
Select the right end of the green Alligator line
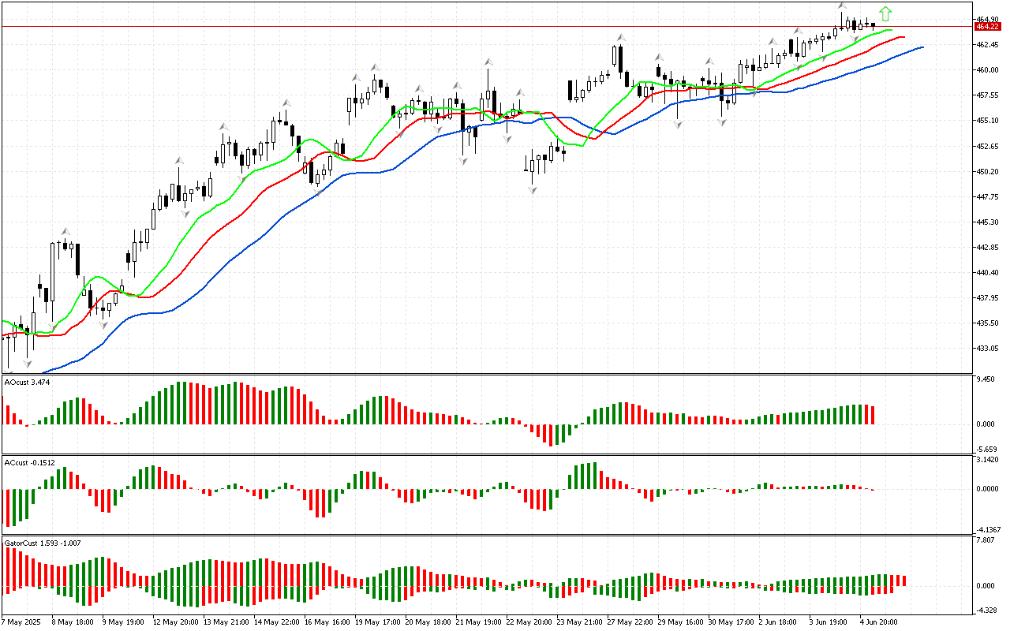coord(891,31)
